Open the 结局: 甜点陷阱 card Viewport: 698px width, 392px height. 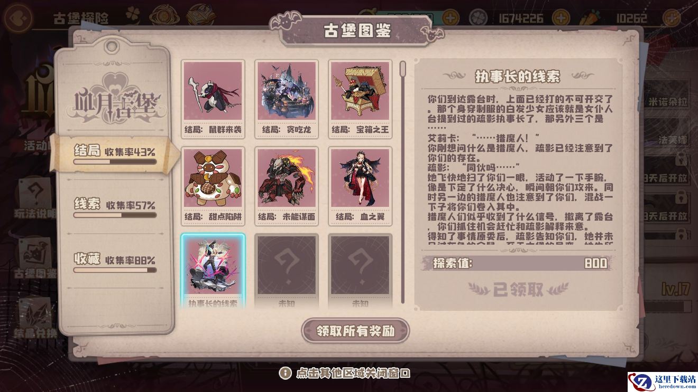coord(213,185)
